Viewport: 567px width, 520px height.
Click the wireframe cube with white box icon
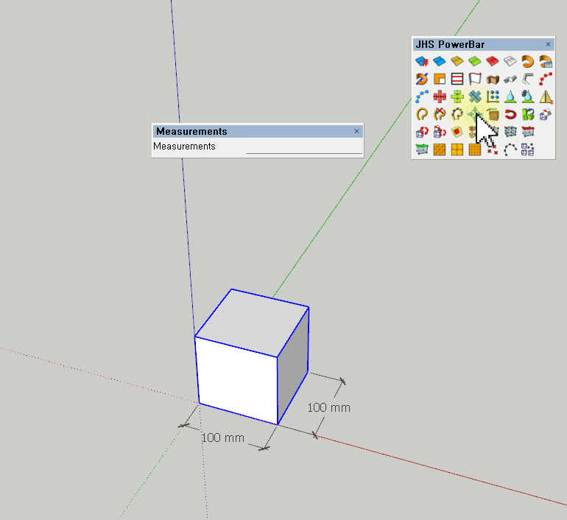pos(546,114)
